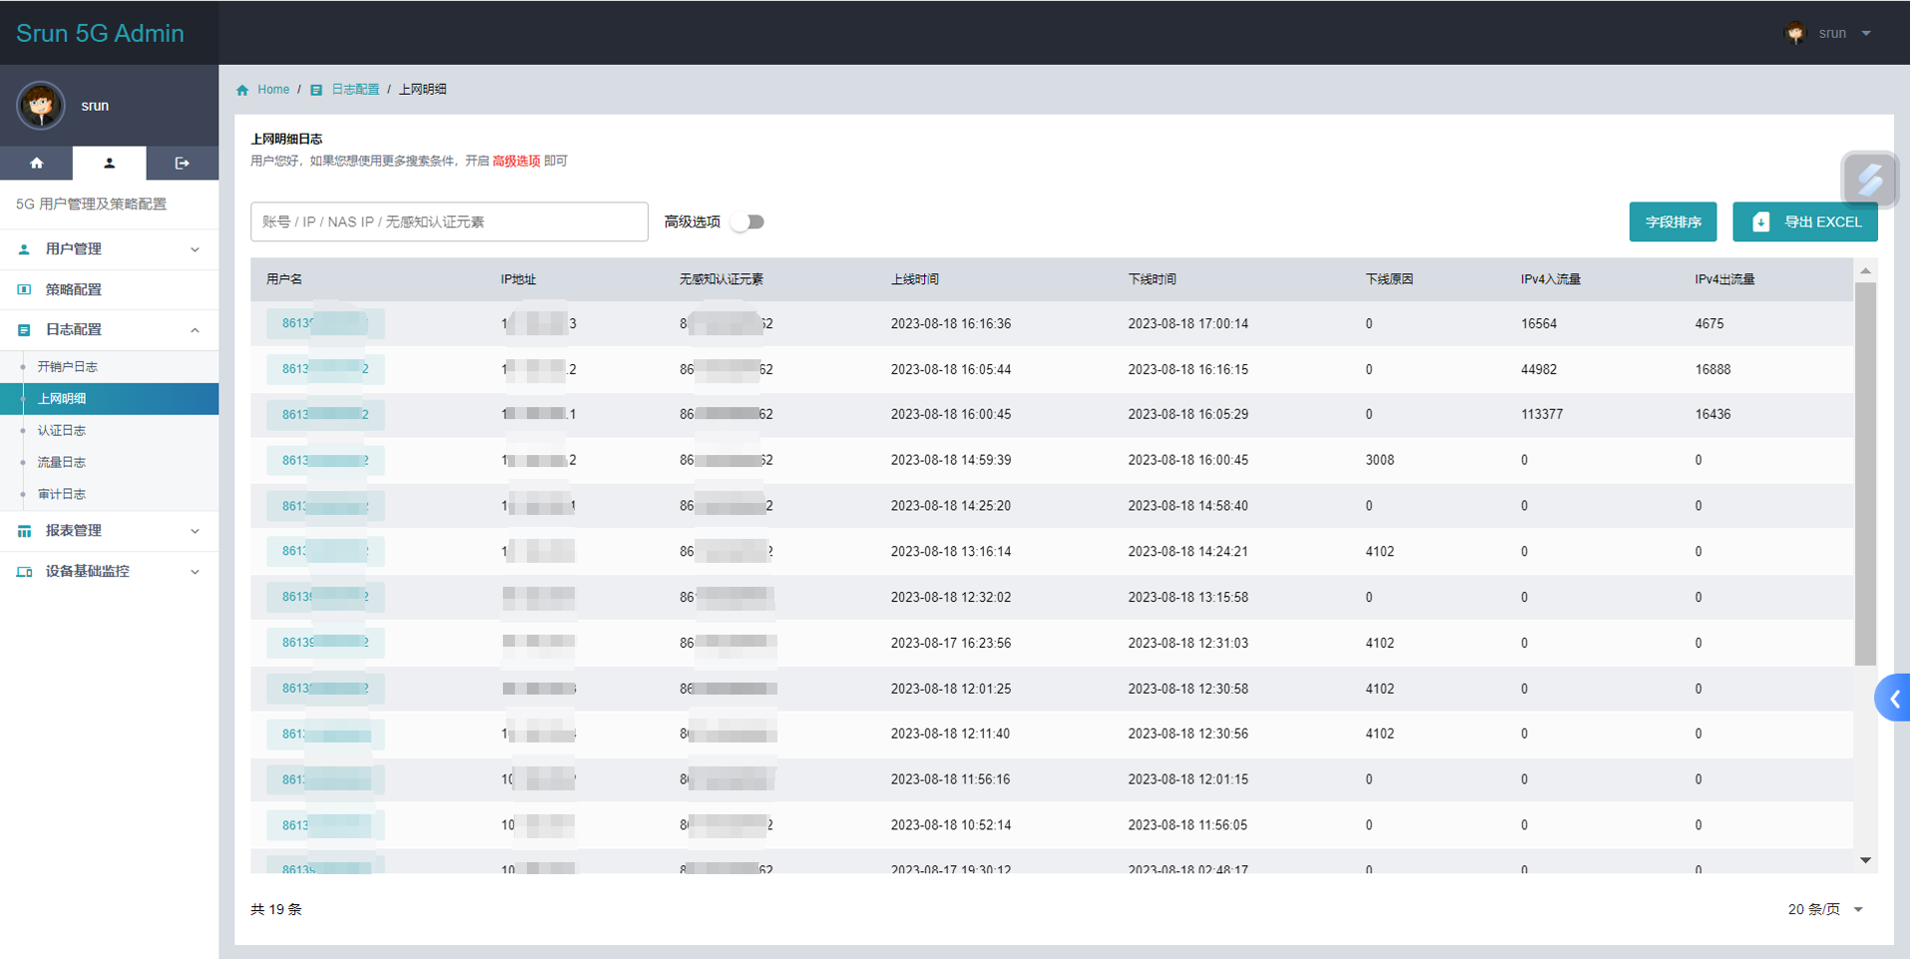Click the 下线时间 column header
The height and width of the screenshot is (959, 1910).
coord(1153,279)
